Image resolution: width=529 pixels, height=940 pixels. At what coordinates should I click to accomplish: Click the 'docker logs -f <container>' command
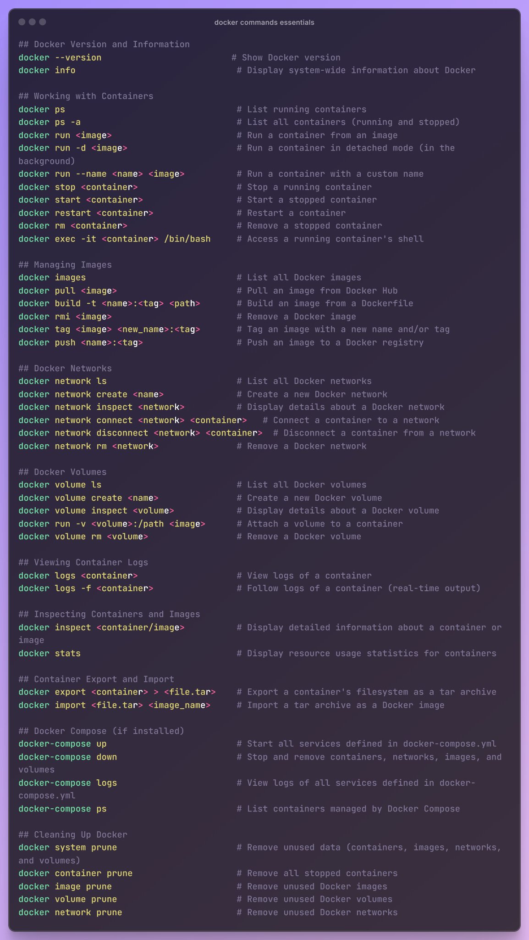(x=86, y=588)
